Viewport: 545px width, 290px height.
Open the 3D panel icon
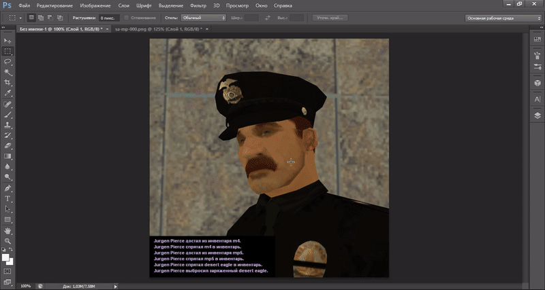[538, 83]
